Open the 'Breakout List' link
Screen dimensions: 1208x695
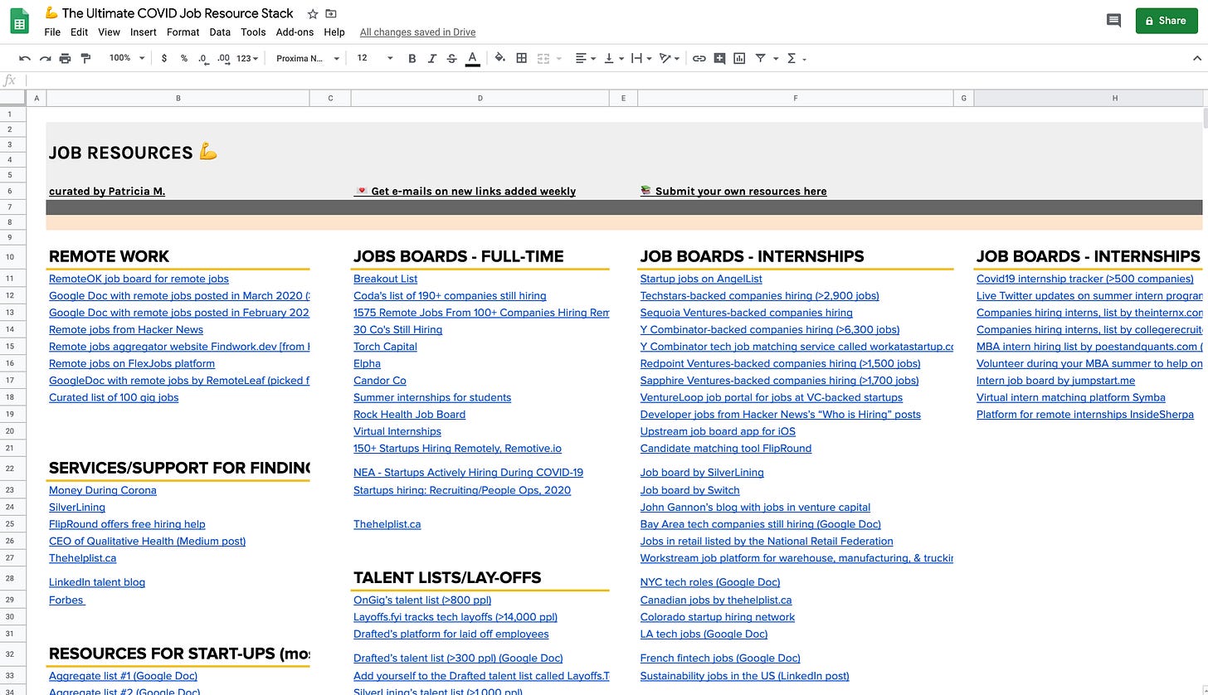click(385, 279)
